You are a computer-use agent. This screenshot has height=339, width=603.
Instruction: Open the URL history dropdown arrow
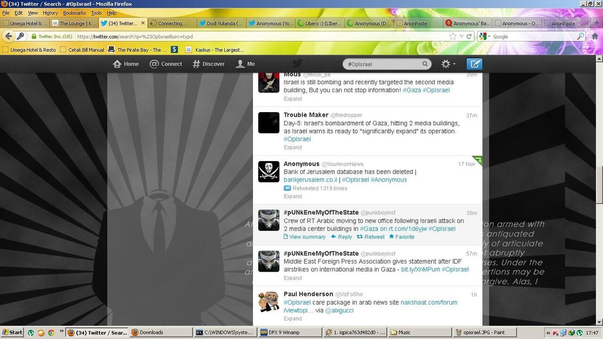click(x=462, y=36)
